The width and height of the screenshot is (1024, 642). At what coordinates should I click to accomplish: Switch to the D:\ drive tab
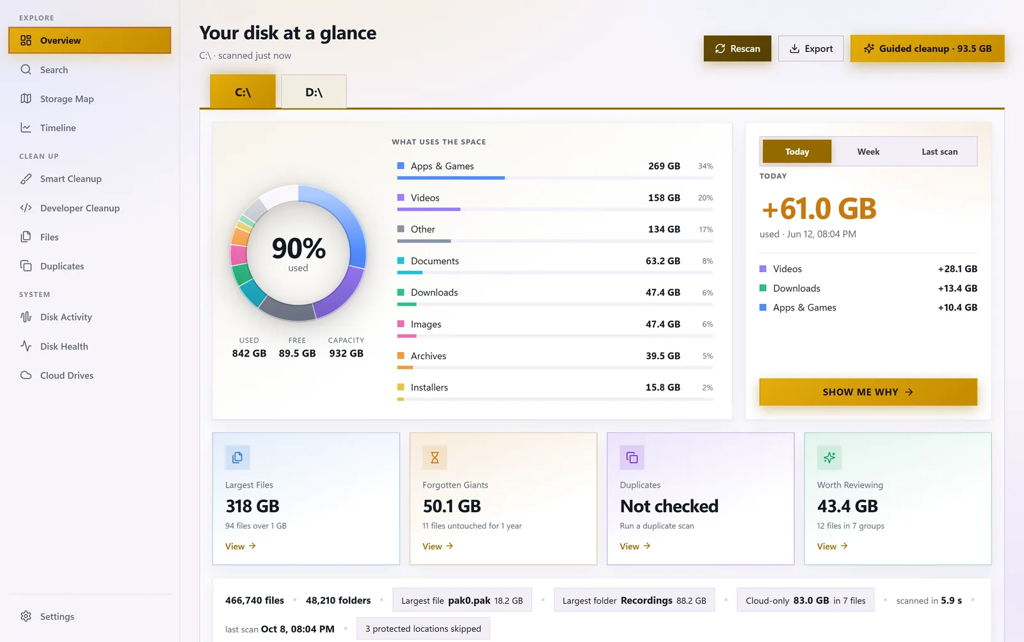tap(314, 92)
